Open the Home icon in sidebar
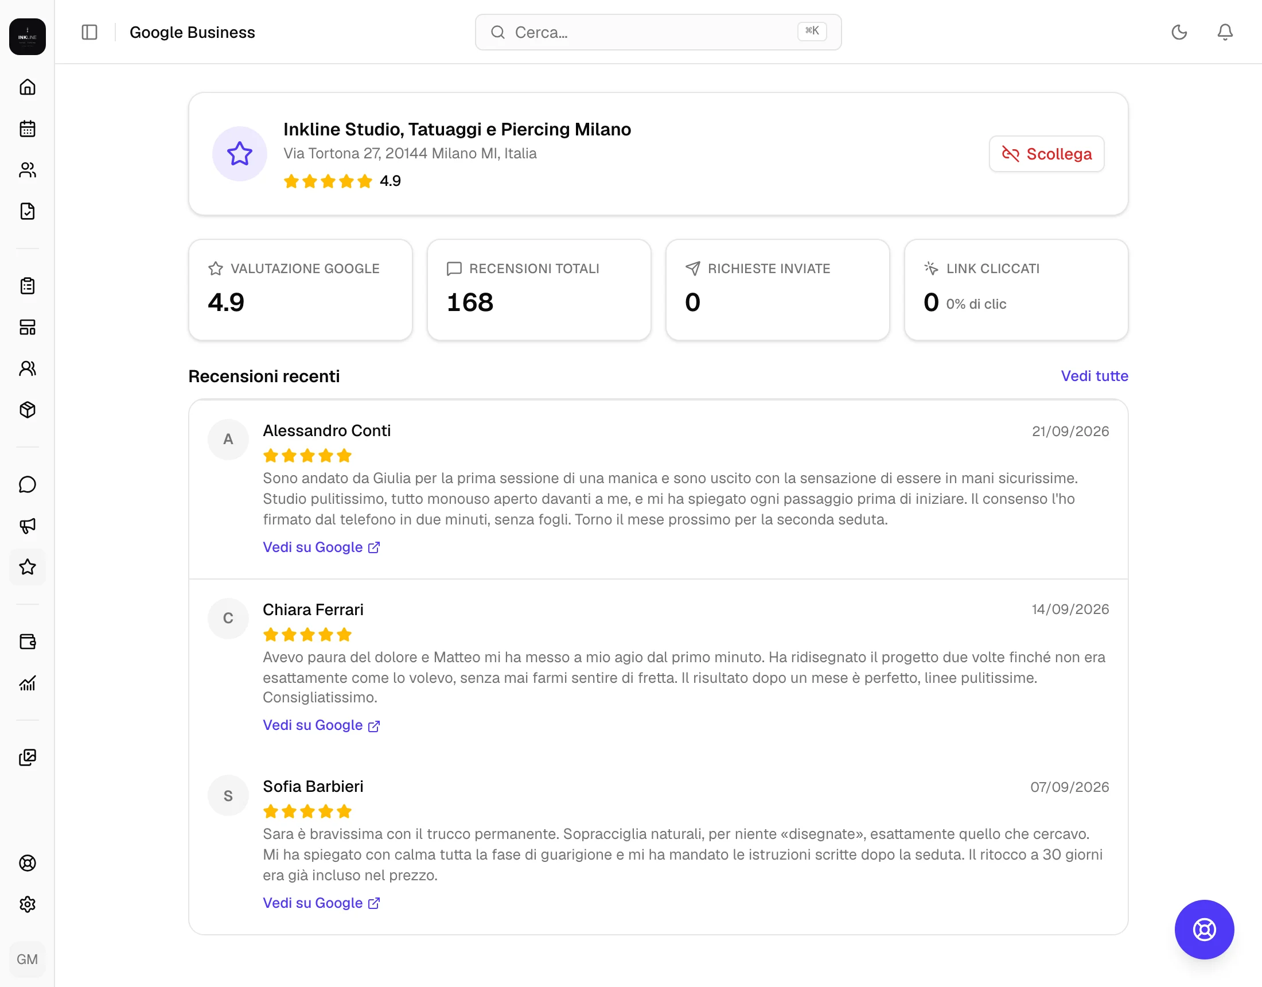This screenshot has height=987, width=1262. [x=27, y=87]
